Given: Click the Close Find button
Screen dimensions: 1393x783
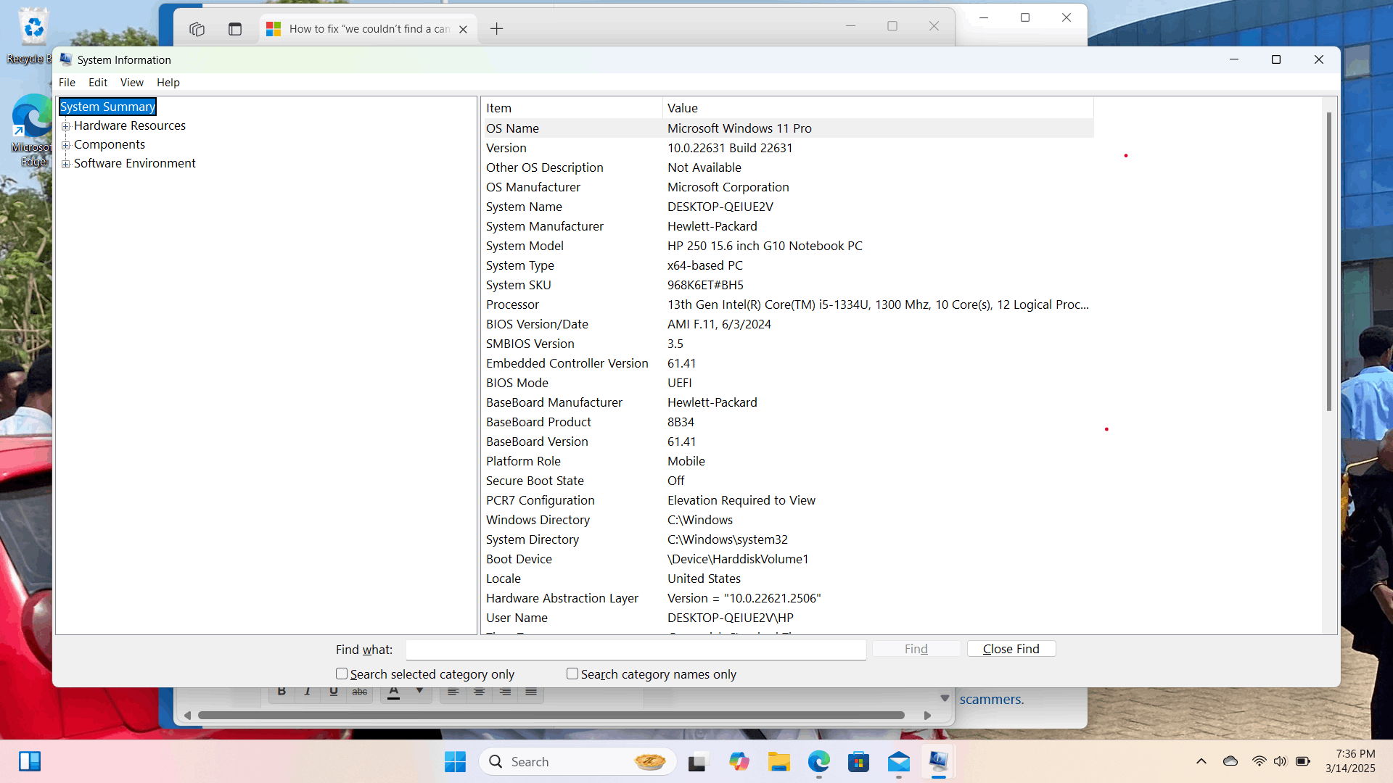Looking at the screenshot, I should (x=1011, y=648).
